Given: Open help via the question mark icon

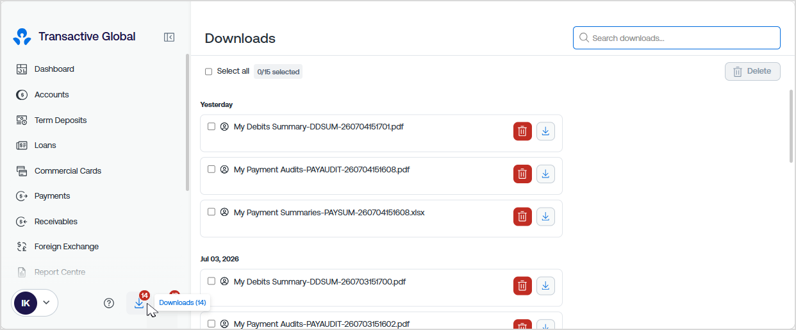Looking at the screenshot, I should point(109,303).
